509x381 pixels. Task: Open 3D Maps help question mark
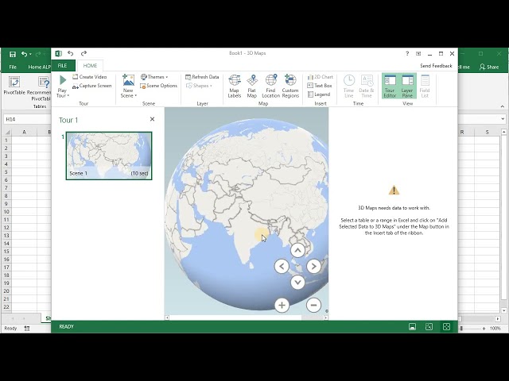(x=407, y=53)
